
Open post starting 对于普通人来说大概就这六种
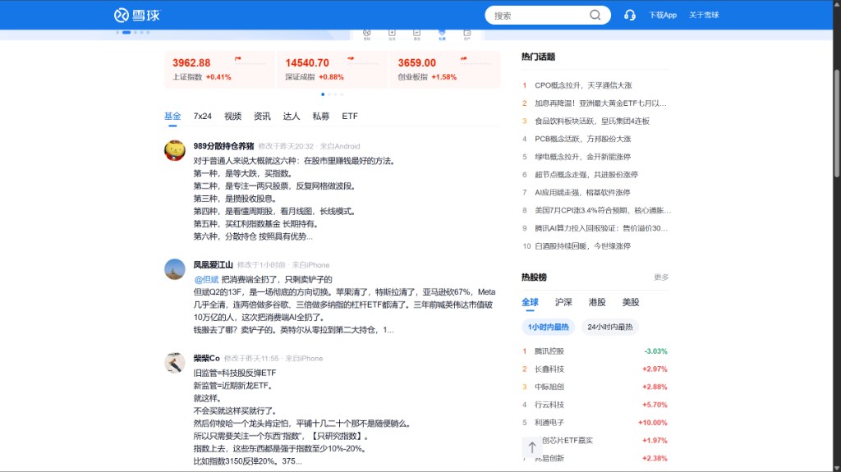pos(295,199)
